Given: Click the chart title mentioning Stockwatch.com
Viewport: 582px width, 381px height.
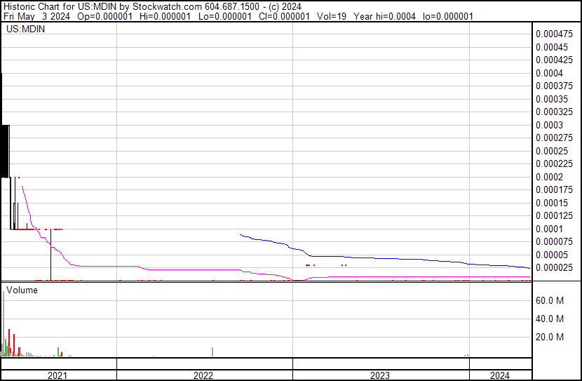Looking at the screenshot, I should 153,7.
